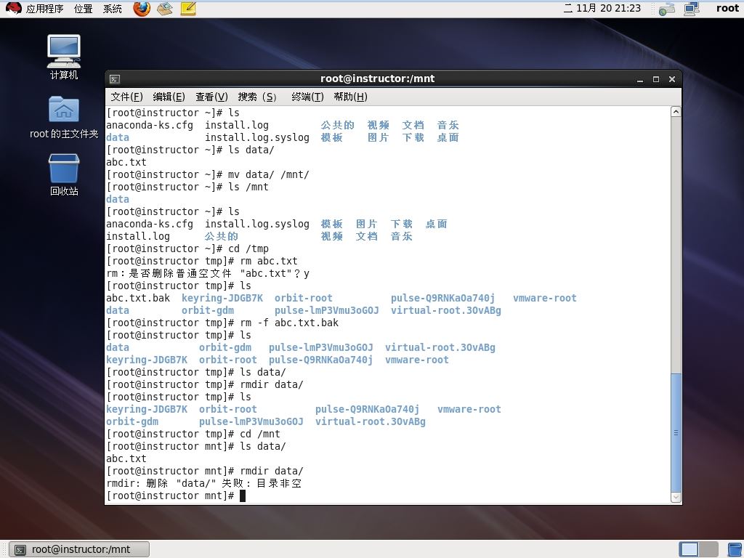The height and width of the screenshot is (558, 744).
Task: Open the 计算机 desktop icon
Action: pos(64,57)
